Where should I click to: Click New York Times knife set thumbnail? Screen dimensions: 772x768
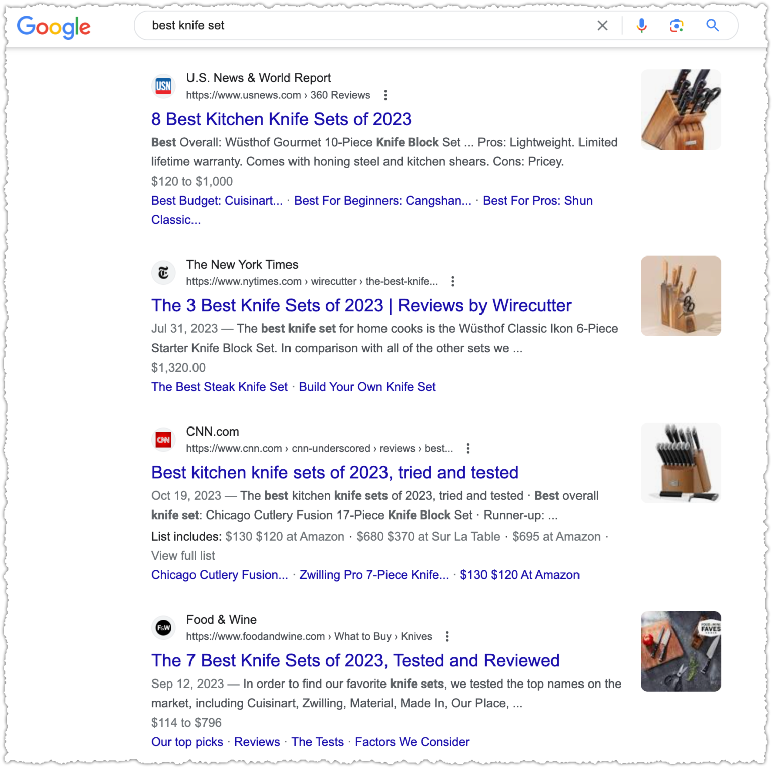(681, 296)
